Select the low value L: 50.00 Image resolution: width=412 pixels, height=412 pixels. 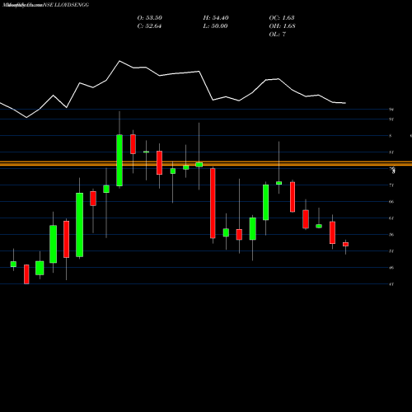(215, 26)
